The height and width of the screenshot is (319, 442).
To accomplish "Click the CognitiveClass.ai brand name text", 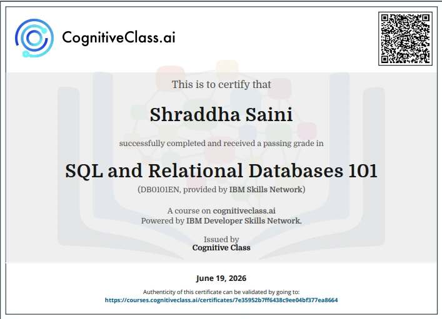I will click(x=119, y=37).
